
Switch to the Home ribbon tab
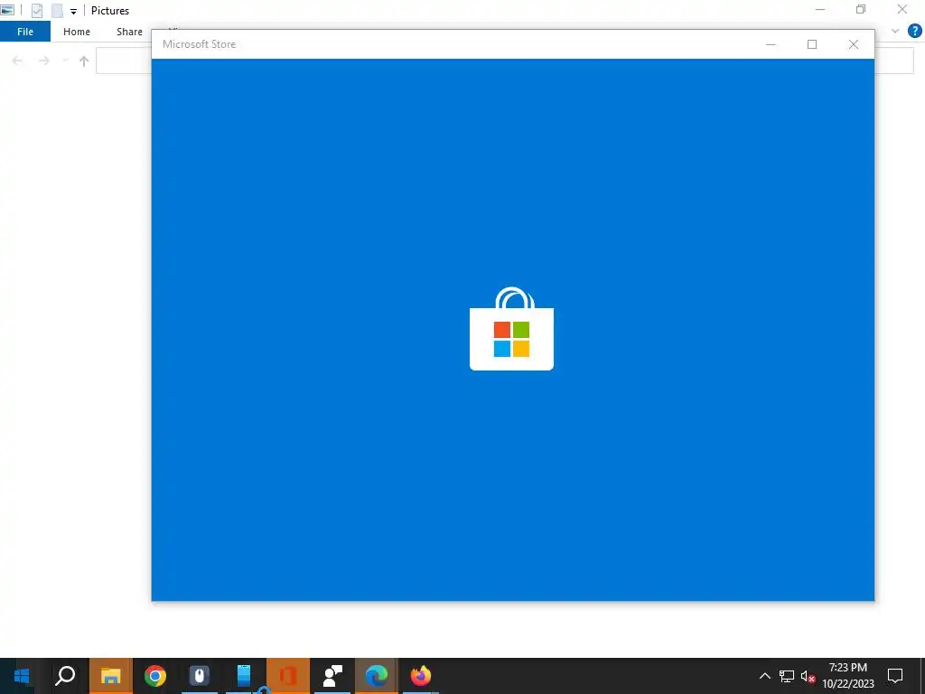click(77, 32)
